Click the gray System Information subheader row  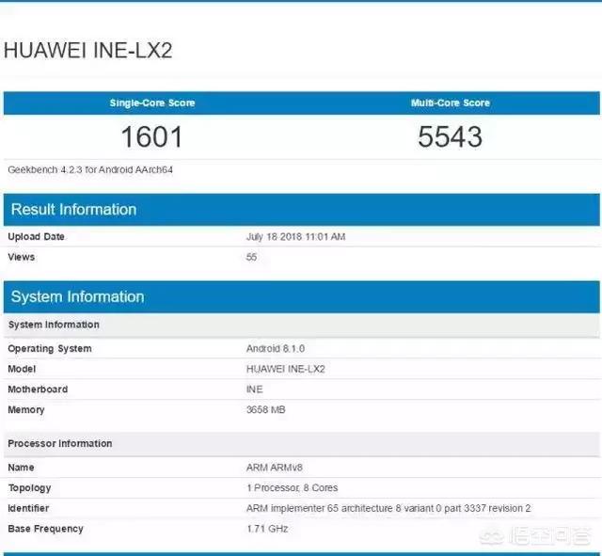(301, 325)
